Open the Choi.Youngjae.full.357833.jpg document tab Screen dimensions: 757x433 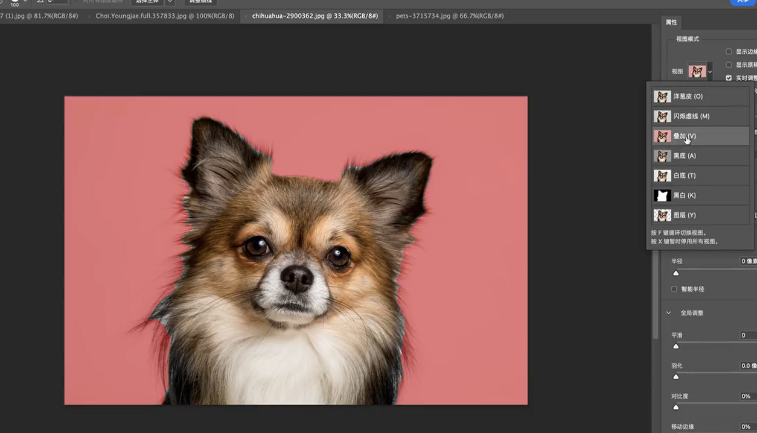click(165, 16)
